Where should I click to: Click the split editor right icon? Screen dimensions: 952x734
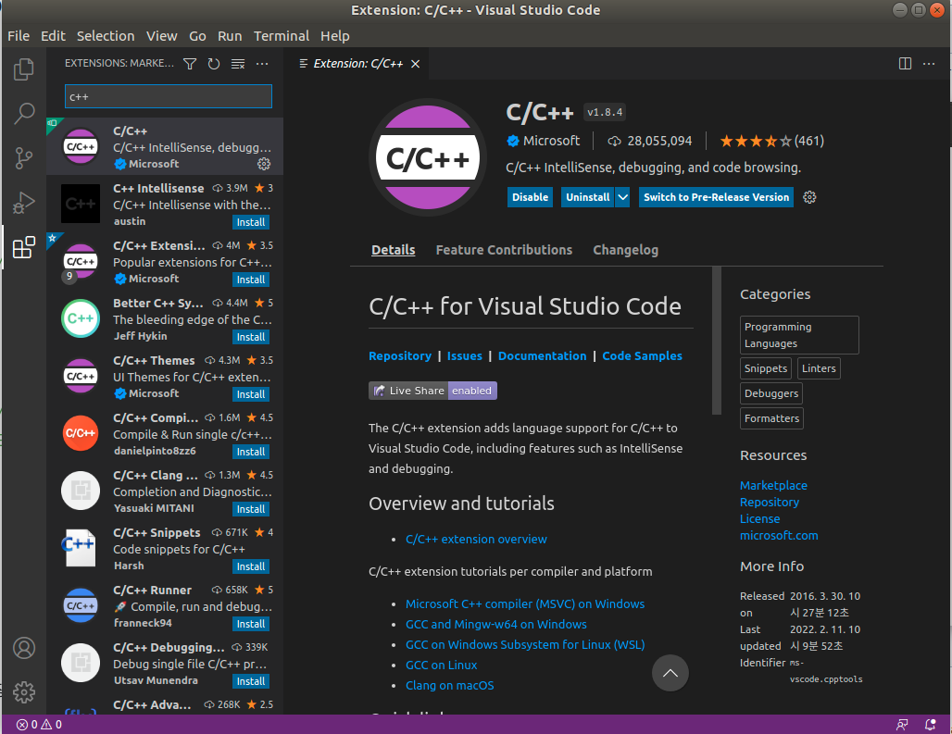click(905, 64)
